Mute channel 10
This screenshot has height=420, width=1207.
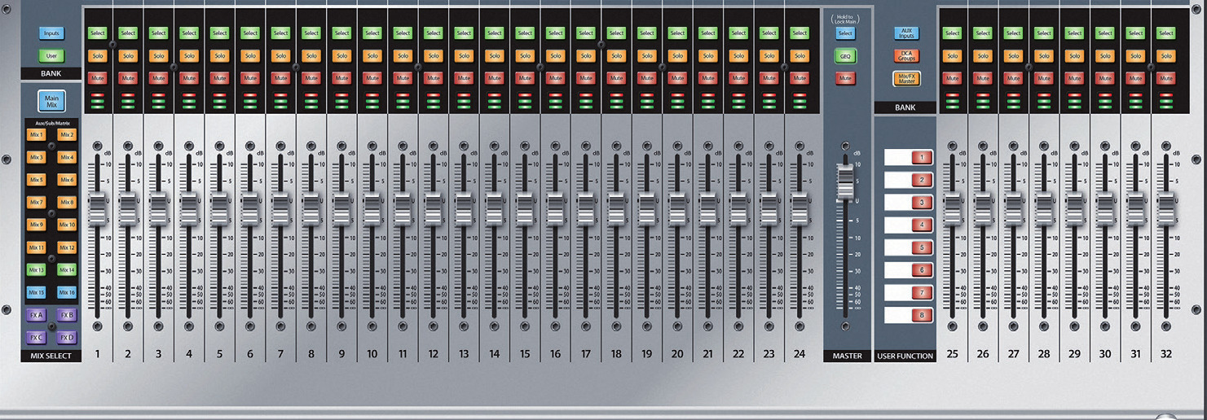pyautogui.click(x=372, y=78)
